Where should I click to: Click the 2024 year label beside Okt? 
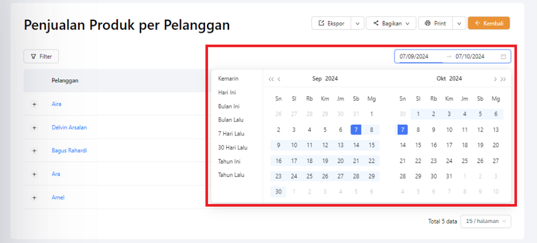click(456, 79)
